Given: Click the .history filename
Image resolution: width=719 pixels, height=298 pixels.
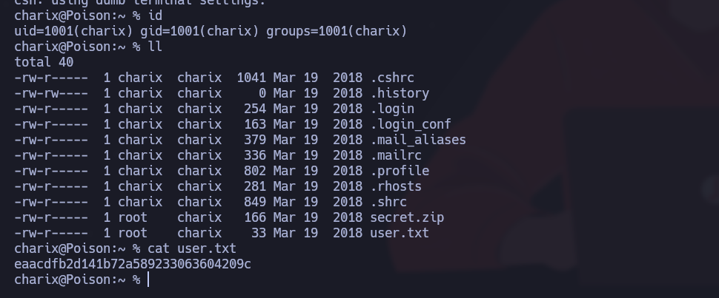Looking at the screenshot, I should coord(400,93).
